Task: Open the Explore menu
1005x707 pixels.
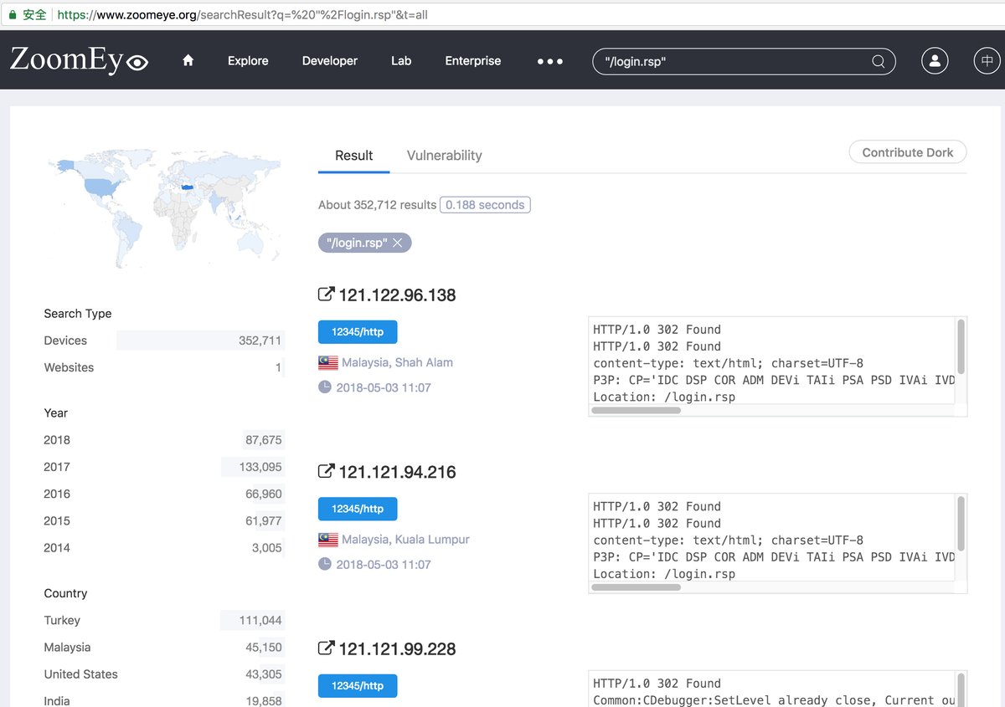Action: 248,61
